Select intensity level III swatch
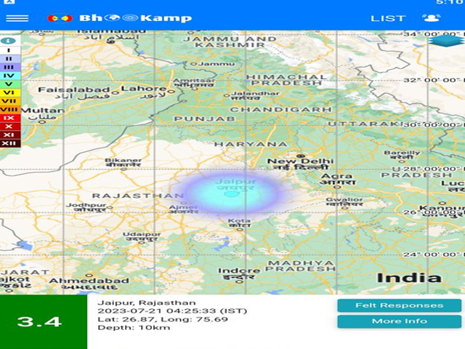465x349 pixels. pos(10,68)
